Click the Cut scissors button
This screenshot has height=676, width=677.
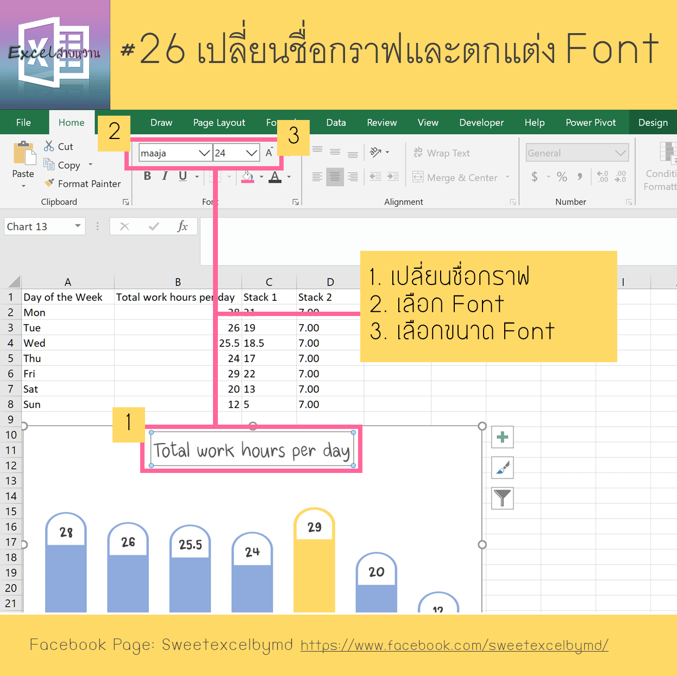58,146
